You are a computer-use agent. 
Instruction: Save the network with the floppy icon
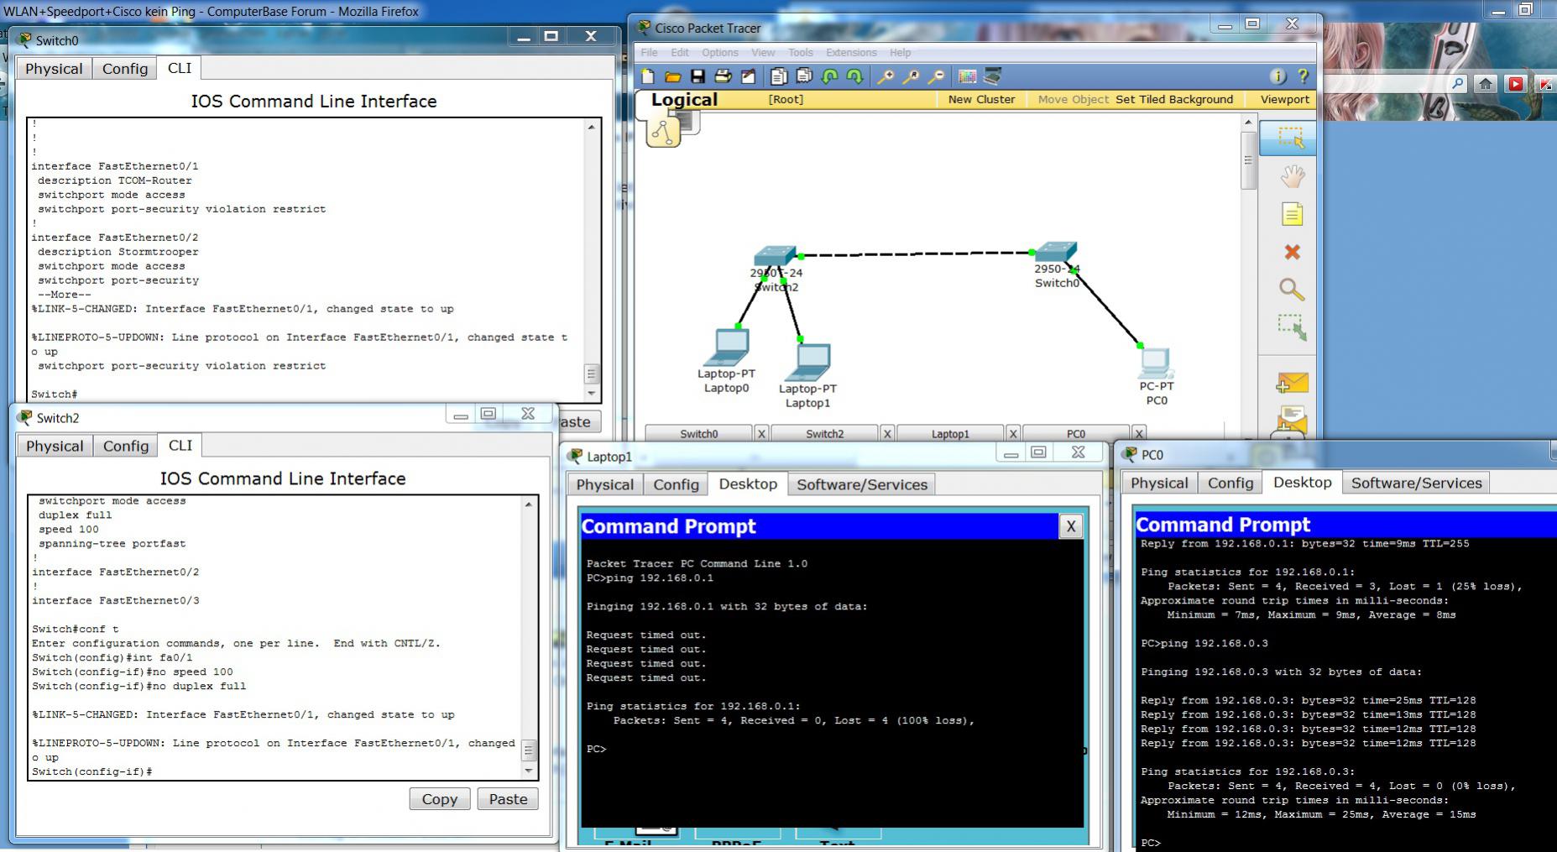click(698, 76)
